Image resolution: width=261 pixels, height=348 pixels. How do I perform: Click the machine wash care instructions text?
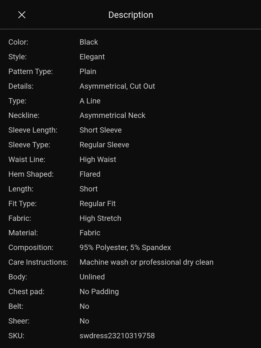tap(146, 262)
